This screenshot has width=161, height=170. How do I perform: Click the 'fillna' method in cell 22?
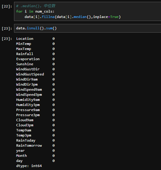pos(48,17)
